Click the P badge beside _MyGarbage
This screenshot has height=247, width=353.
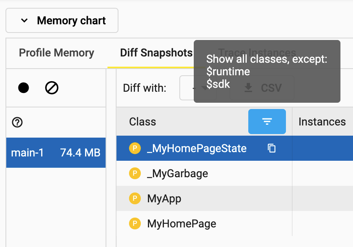click(x=135, y=173)
